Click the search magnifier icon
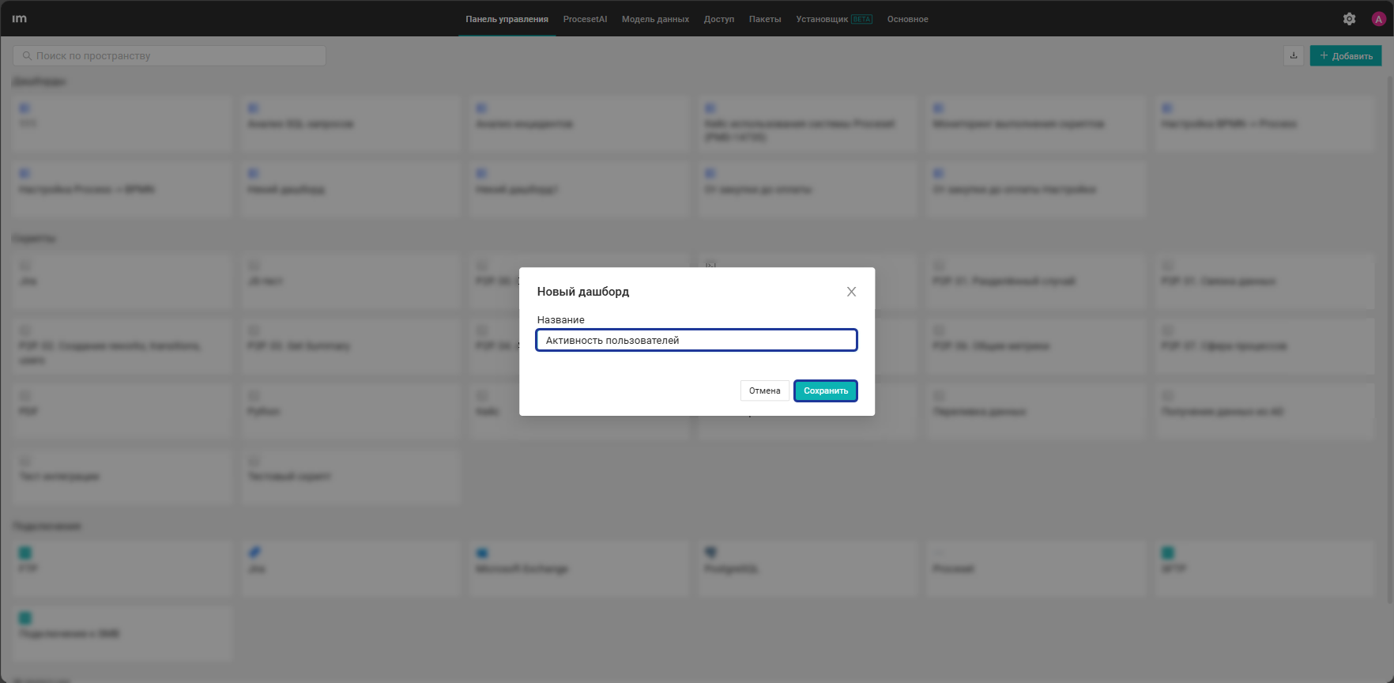The image size is (1394, 683). tap(27, 55)
